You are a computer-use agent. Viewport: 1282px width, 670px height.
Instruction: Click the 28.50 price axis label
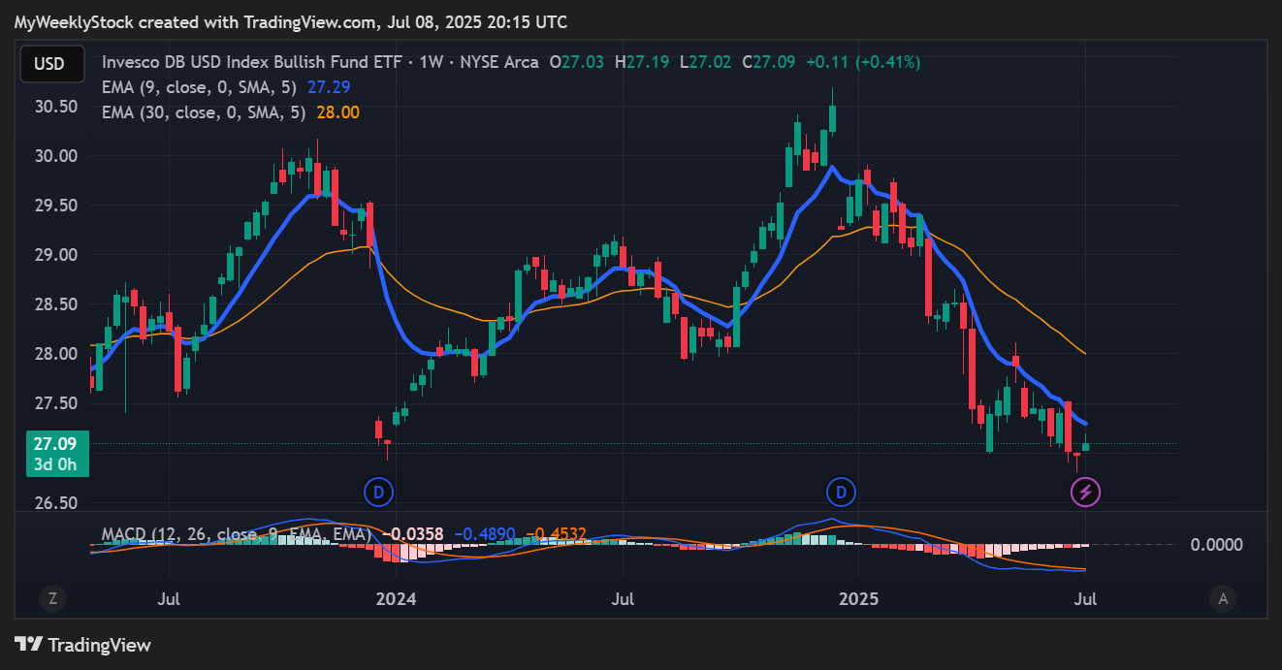pyautogui.click(x=55, y=304)
